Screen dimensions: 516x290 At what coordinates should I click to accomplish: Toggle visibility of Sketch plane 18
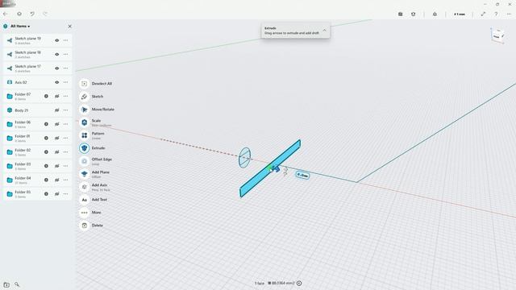57,54
